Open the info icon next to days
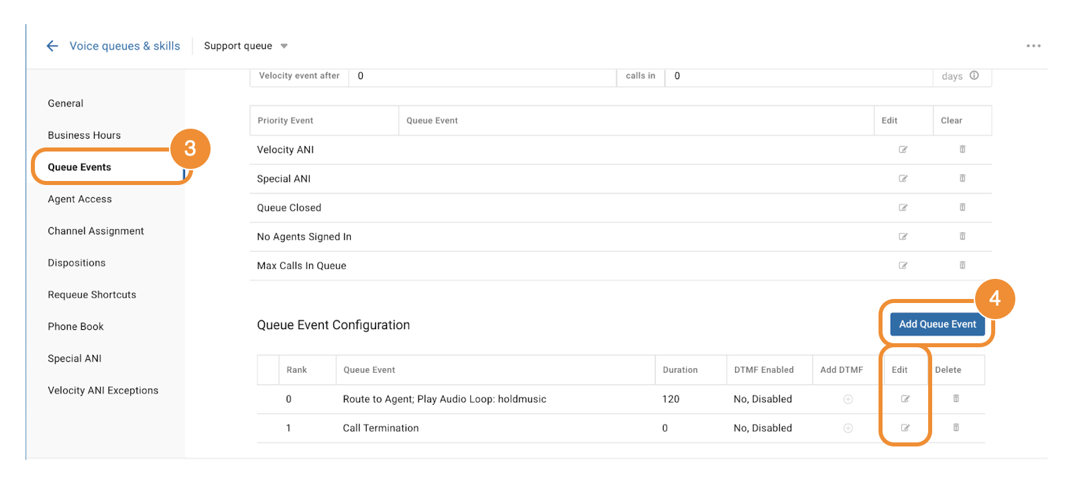The height and width of the screenshot is (484, 1073). click(x=974, y=76)
